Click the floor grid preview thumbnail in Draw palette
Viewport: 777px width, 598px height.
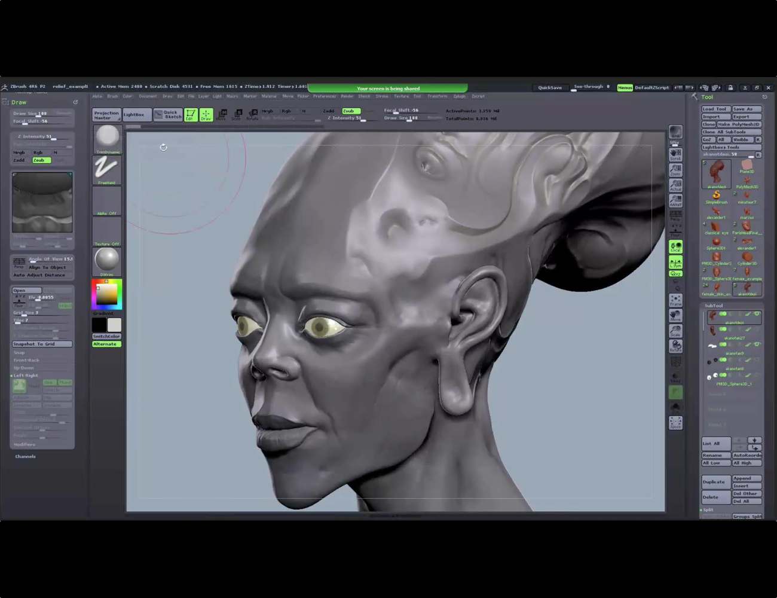click(42, 202)
